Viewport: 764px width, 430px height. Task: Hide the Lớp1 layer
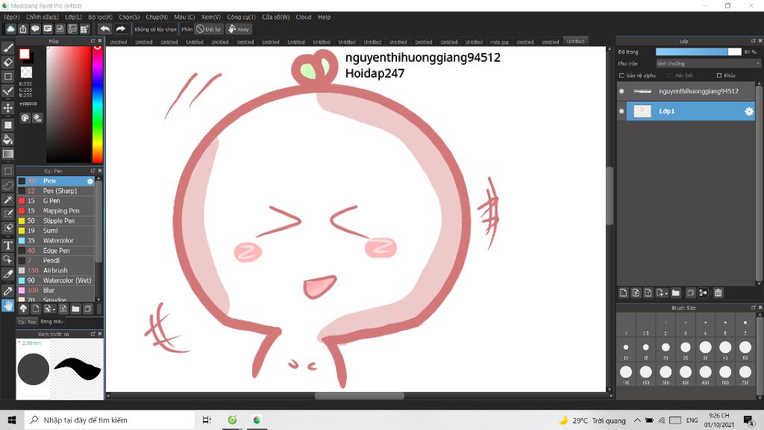coord(621,111)
